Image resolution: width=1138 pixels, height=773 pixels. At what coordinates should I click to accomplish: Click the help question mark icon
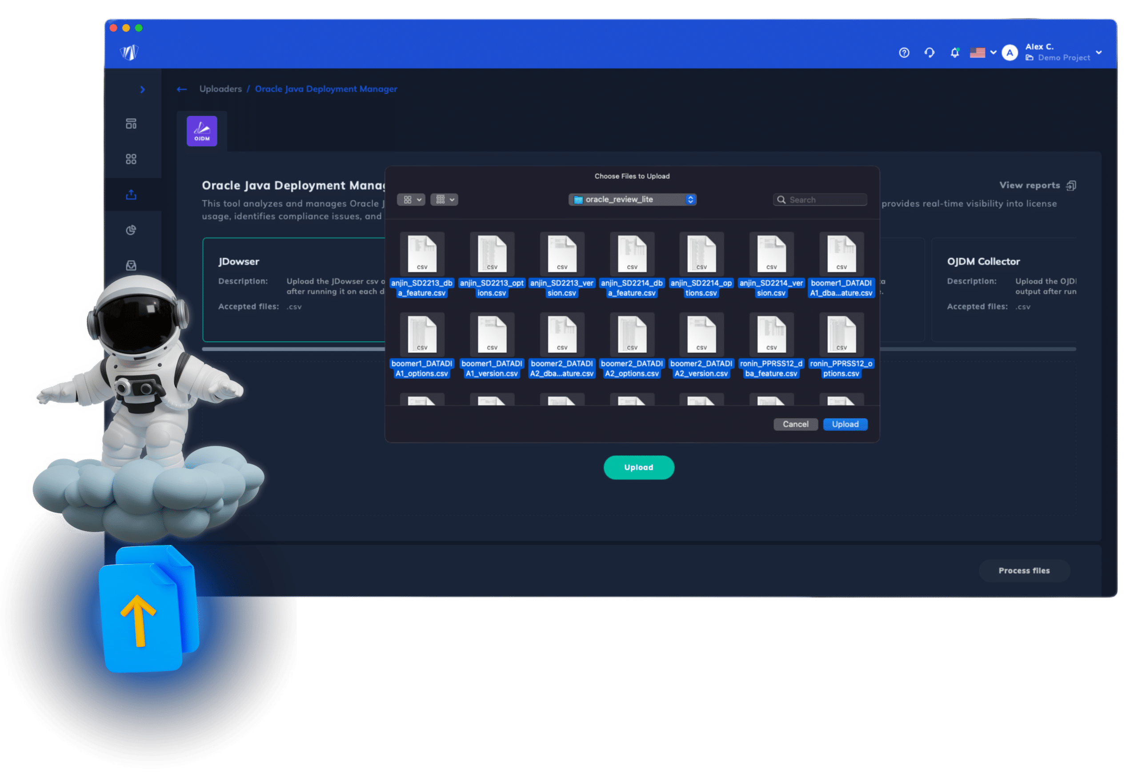pos(904,52)
